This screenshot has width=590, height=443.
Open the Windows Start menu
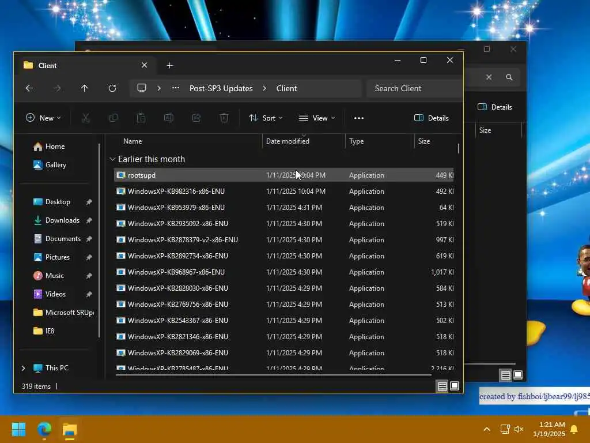tap(18, 429)
